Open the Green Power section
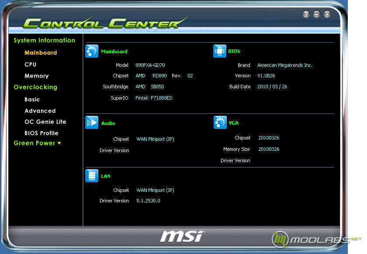The height and width of the screenshot is (254, 367). pos(35,143)
